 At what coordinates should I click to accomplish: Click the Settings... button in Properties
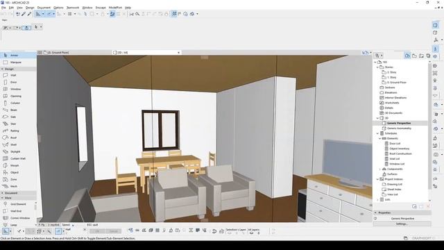click(402, 224)
